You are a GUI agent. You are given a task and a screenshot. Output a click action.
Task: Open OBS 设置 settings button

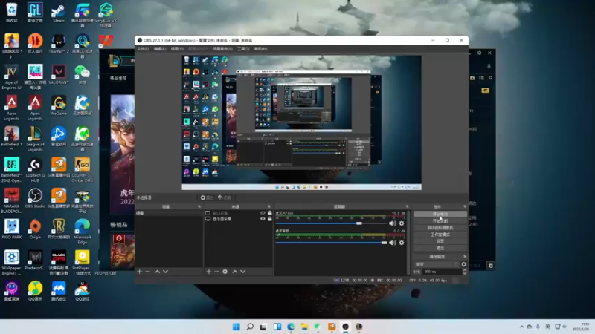point(440,241)
